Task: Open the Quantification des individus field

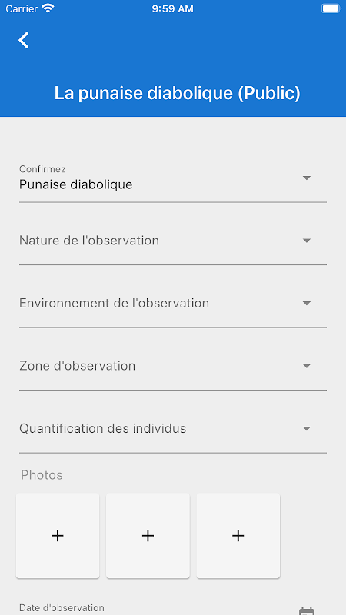Action: click(173, 430)
